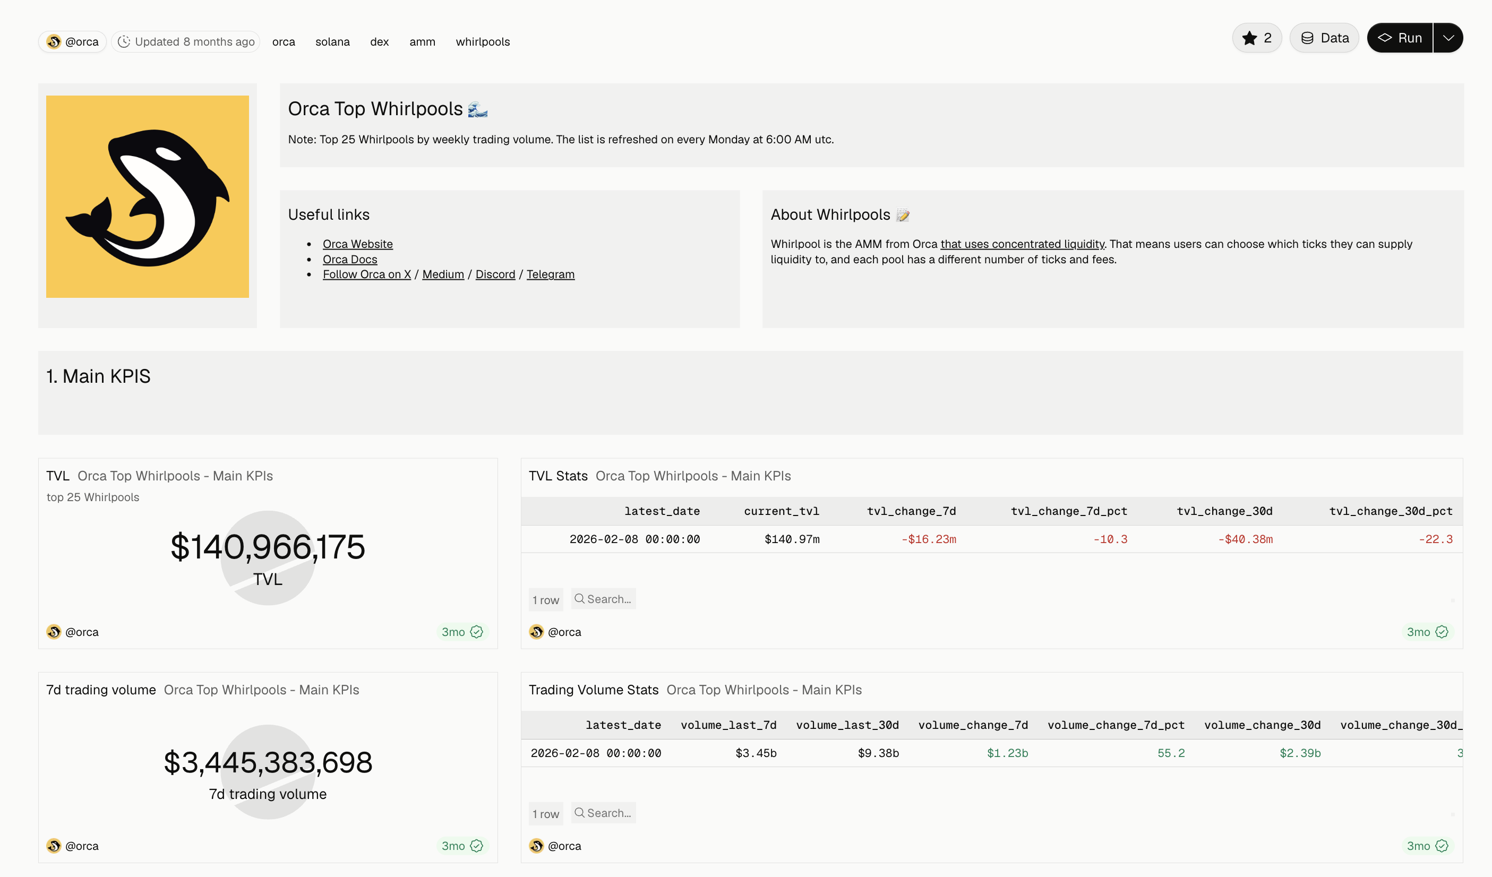Click verified check icon in Trading Volume Stats panel
Viewport: 1492px width, 877px height.
pyautogui.click(x=1442, y=846)
